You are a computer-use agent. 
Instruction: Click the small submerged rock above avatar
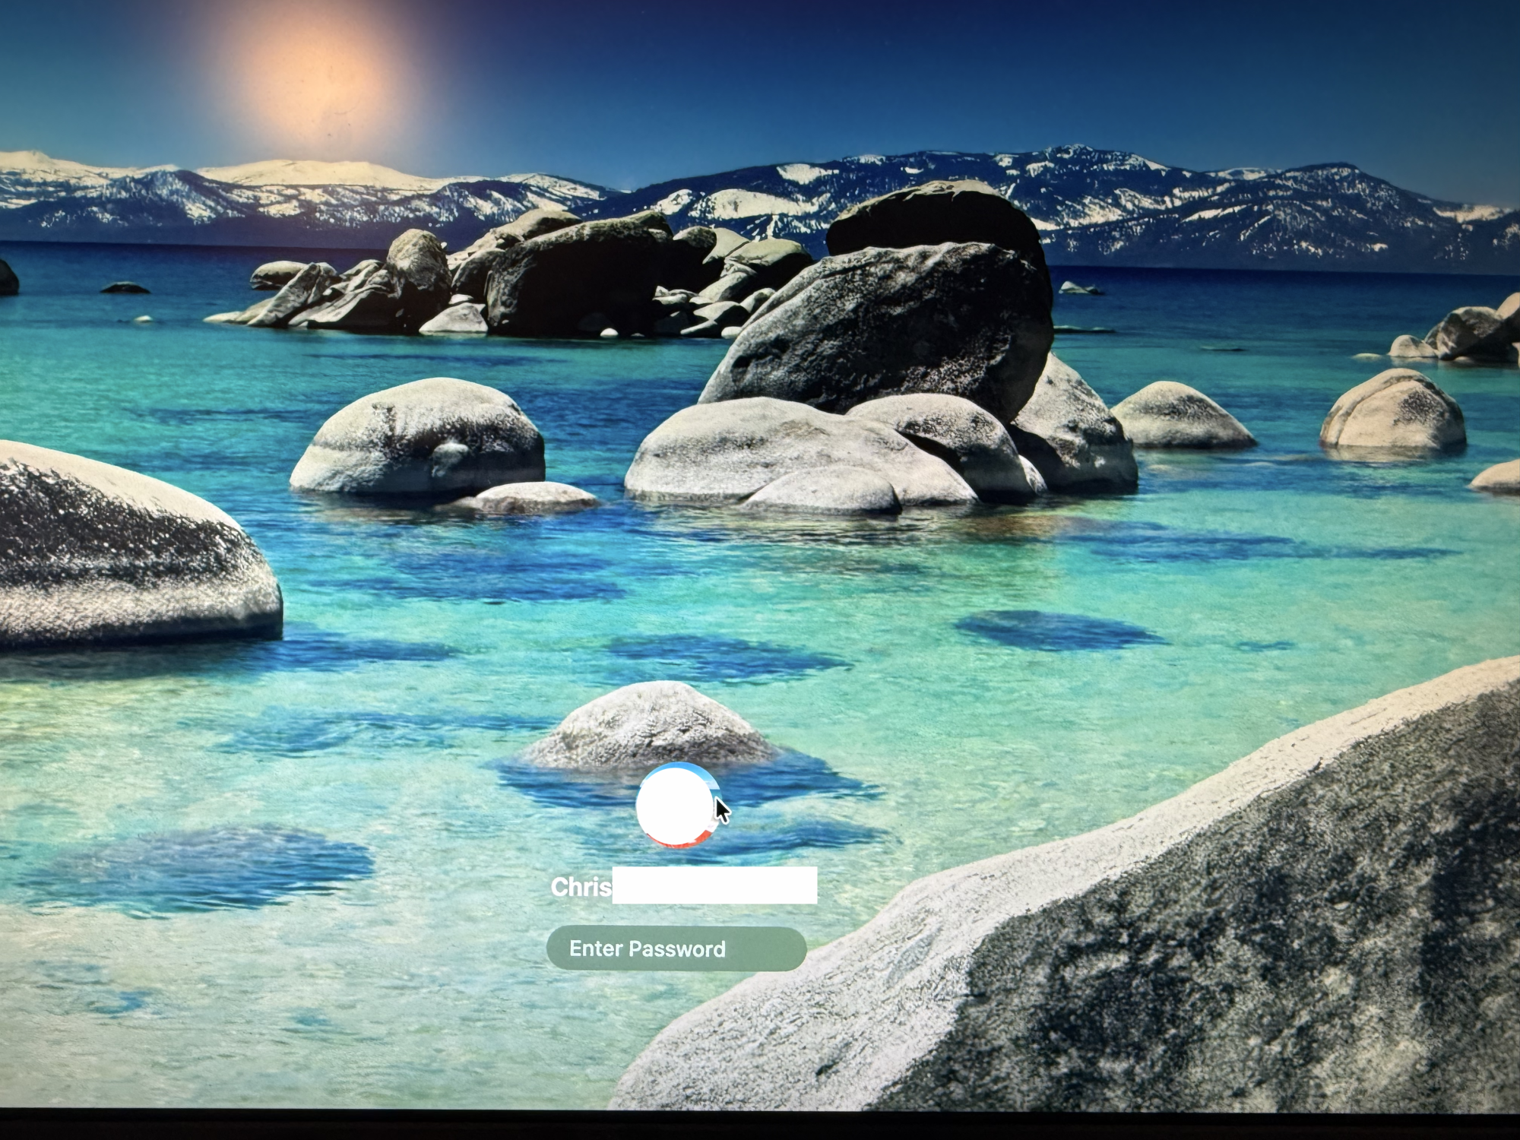click(x=650, y=726)
